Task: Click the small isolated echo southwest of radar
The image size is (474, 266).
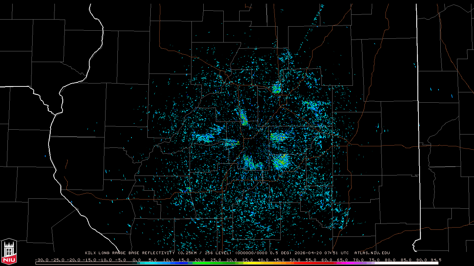Action: pyautogui.click(x=188, y=190)
